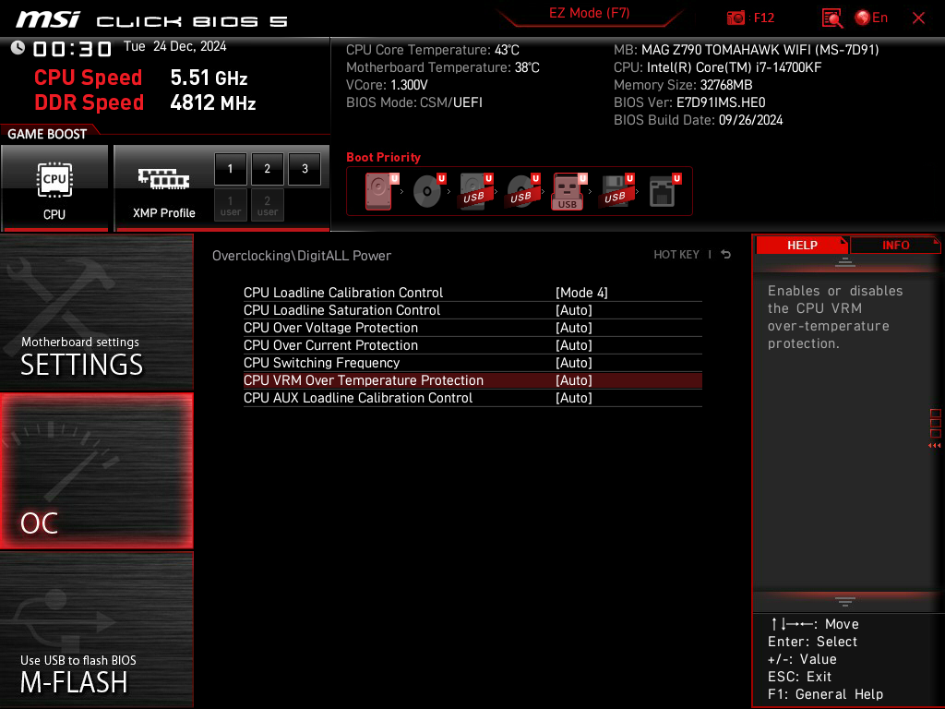Open CPU AUX Loadline Calibration Control Auto value
Screen dimensions: 945x709
[x=574, y=397]
